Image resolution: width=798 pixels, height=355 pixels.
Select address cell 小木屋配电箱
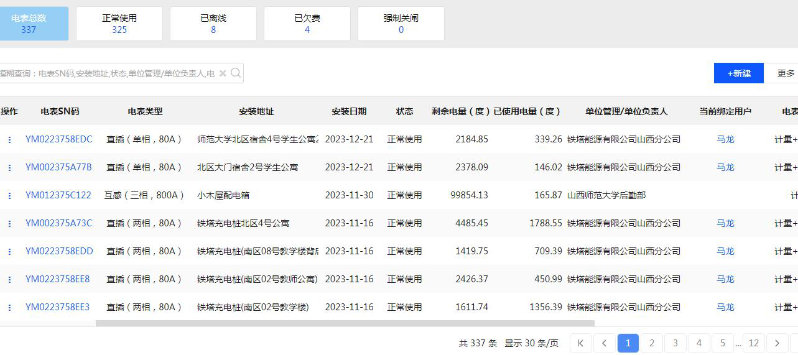(224, 195)
